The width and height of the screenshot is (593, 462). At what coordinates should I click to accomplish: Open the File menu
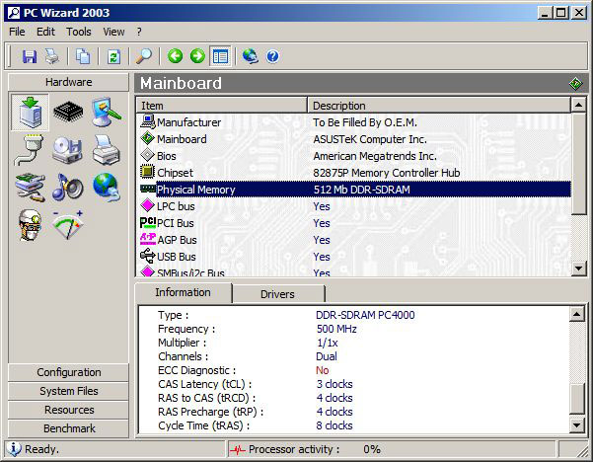(17, 32)
